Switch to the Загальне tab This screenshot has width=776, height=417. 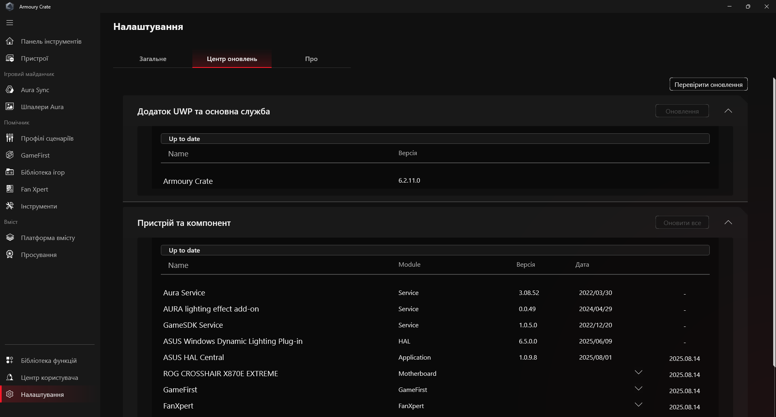[x=153, y=59]
